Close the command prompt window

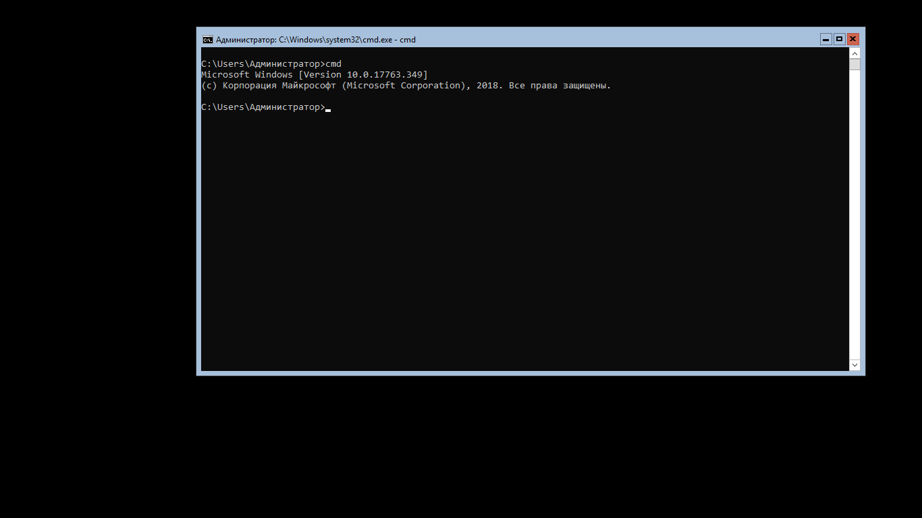coord(853,39)
